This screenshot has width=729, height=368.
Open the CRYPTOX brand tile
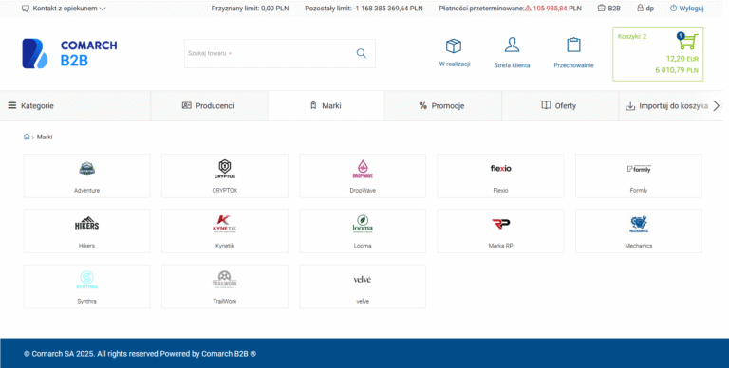[x=225, y=175]
